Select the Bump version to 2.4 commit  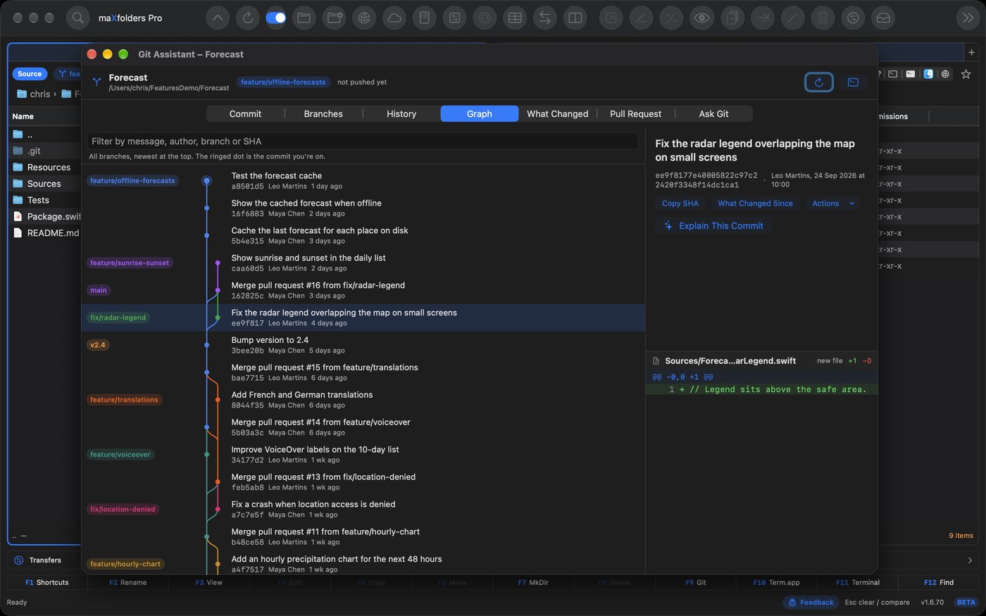363,345
